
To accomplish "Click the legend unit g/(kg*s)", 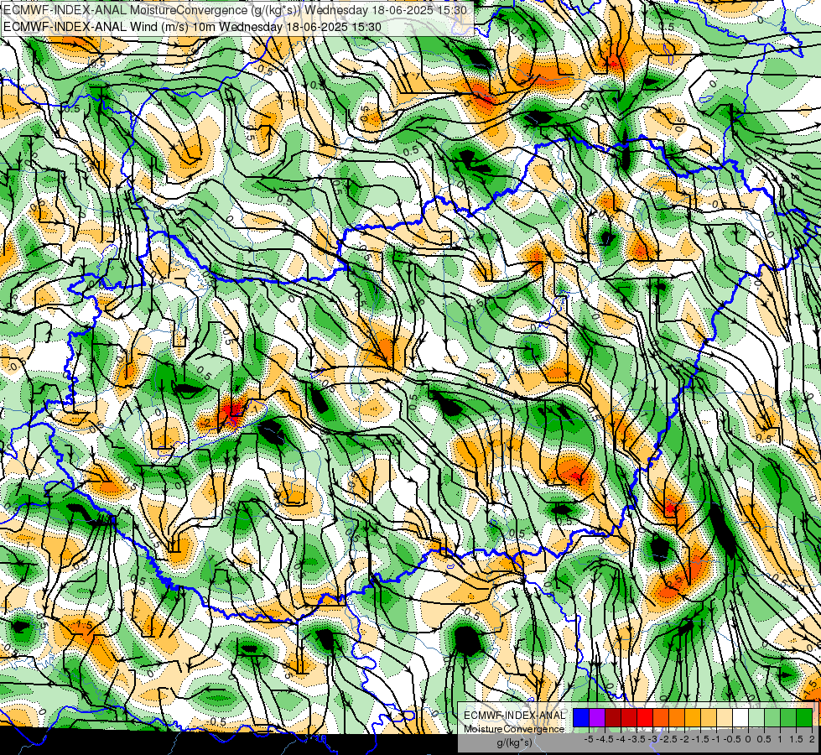I will pos(514,742).
